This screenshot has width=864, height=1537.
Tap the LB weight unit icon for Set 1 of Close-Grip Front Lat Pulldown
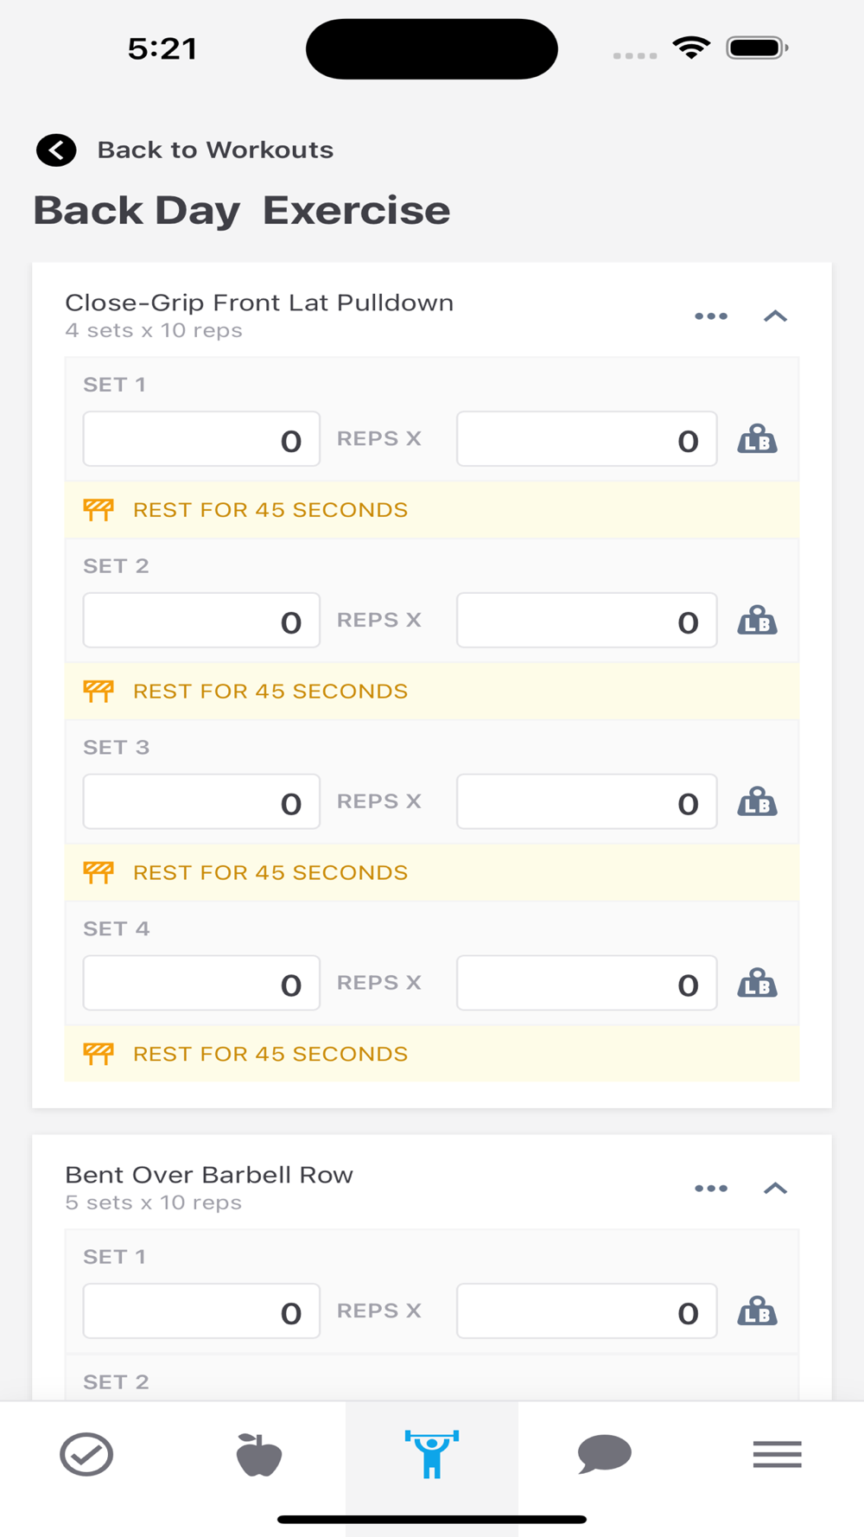coord(757,440)
